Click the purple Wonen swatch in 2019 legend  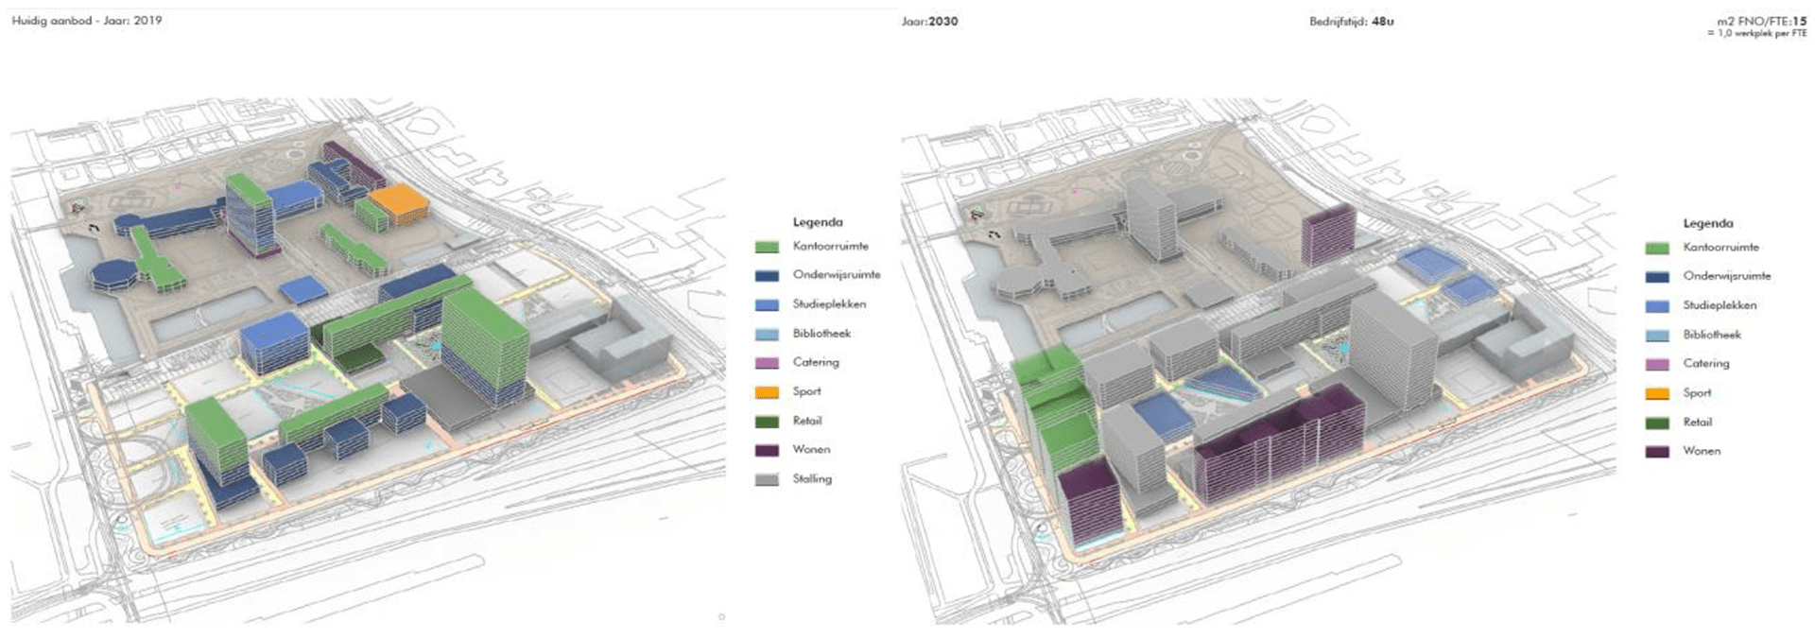point(767,451)
